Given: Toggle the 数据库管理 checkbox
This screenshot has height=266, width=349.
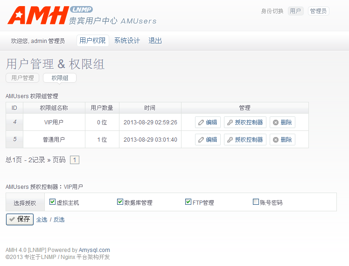Looking at the screenshot, I should click(120, 202).
